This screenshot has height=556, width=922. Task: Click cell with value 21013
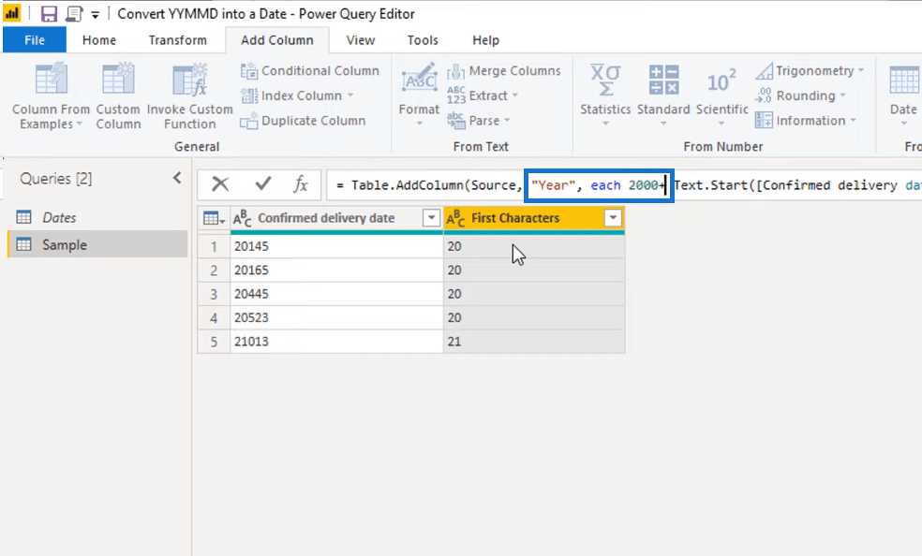click(x=337, y=342)
